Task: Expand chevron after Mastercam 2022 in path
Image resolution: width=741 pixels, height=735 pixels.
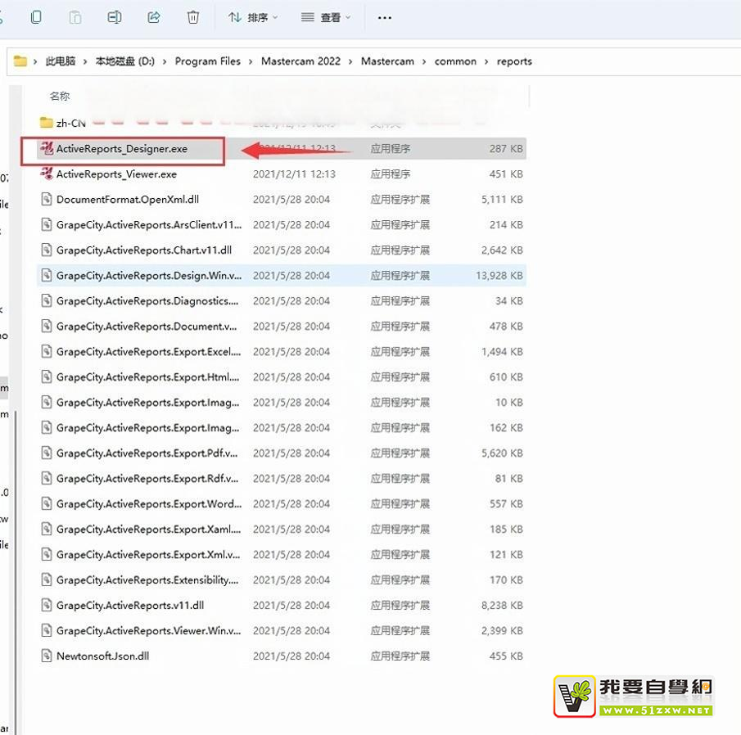Action: click(350, 61)
